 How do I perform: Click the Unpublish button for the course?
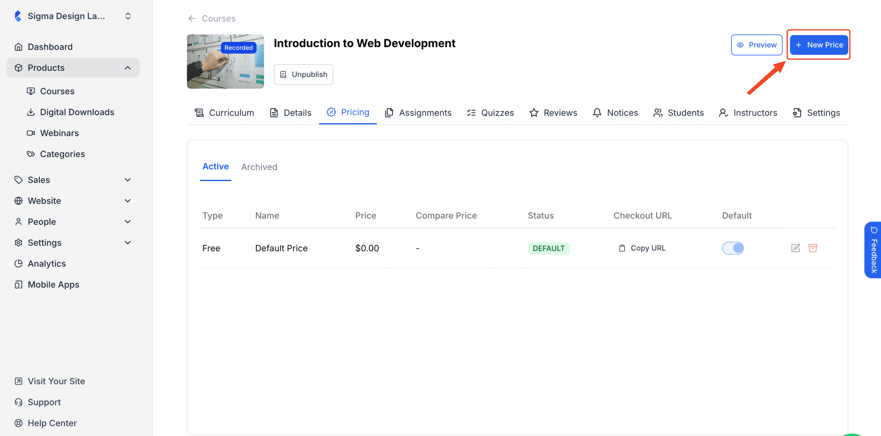tap(303, 74)
